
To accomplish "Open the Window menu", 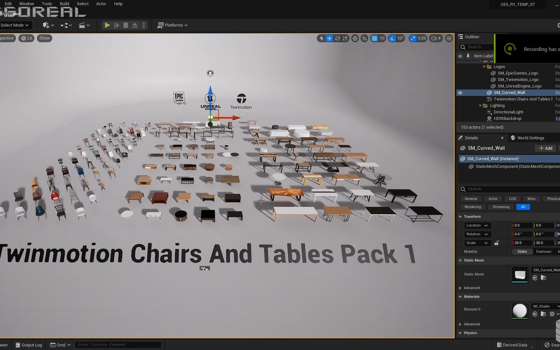I will [x=27, y=4].
